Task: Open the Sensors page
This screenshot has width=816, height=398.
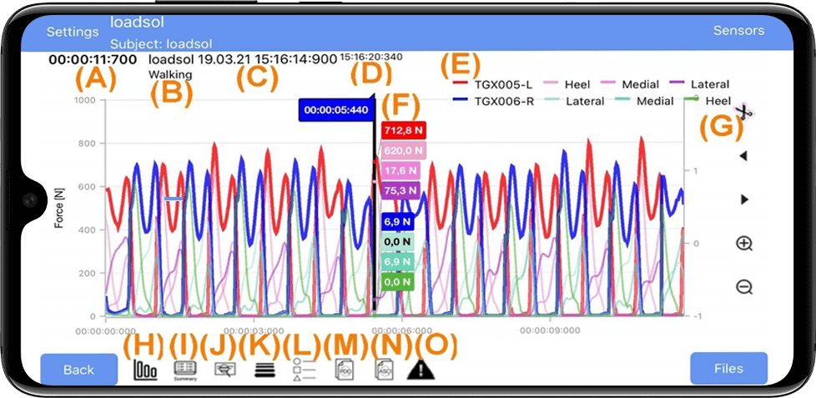Action: (738, 30)
